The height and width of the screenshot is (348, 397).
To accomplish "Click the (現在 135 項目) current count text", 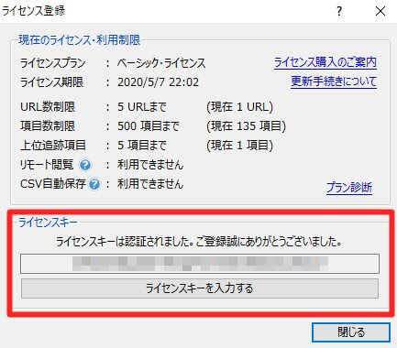I will pos(246,126).
